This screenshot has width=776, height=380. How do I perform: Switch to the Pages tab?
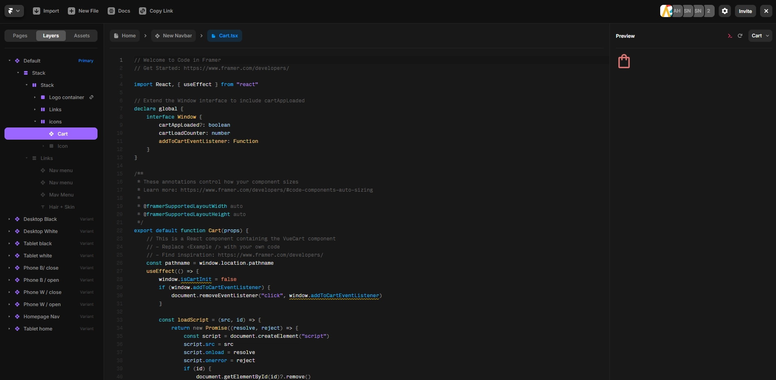point(20,36)
